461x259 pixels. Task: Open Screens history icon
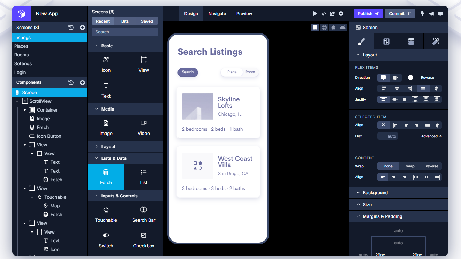click(x=71, y=28)
